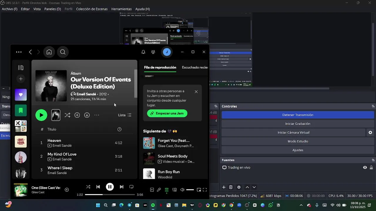Image resolution: width=376 pixels, height=211 pixels.
Task: Download the album with arrow icon
Action: 87,115
